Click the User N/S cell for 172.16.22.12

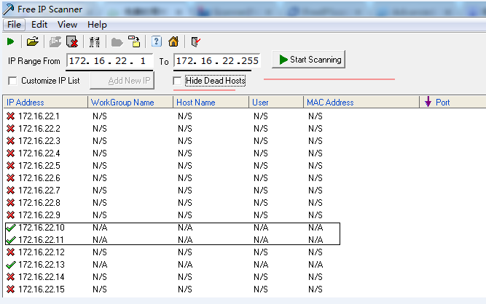click(260, 252)
